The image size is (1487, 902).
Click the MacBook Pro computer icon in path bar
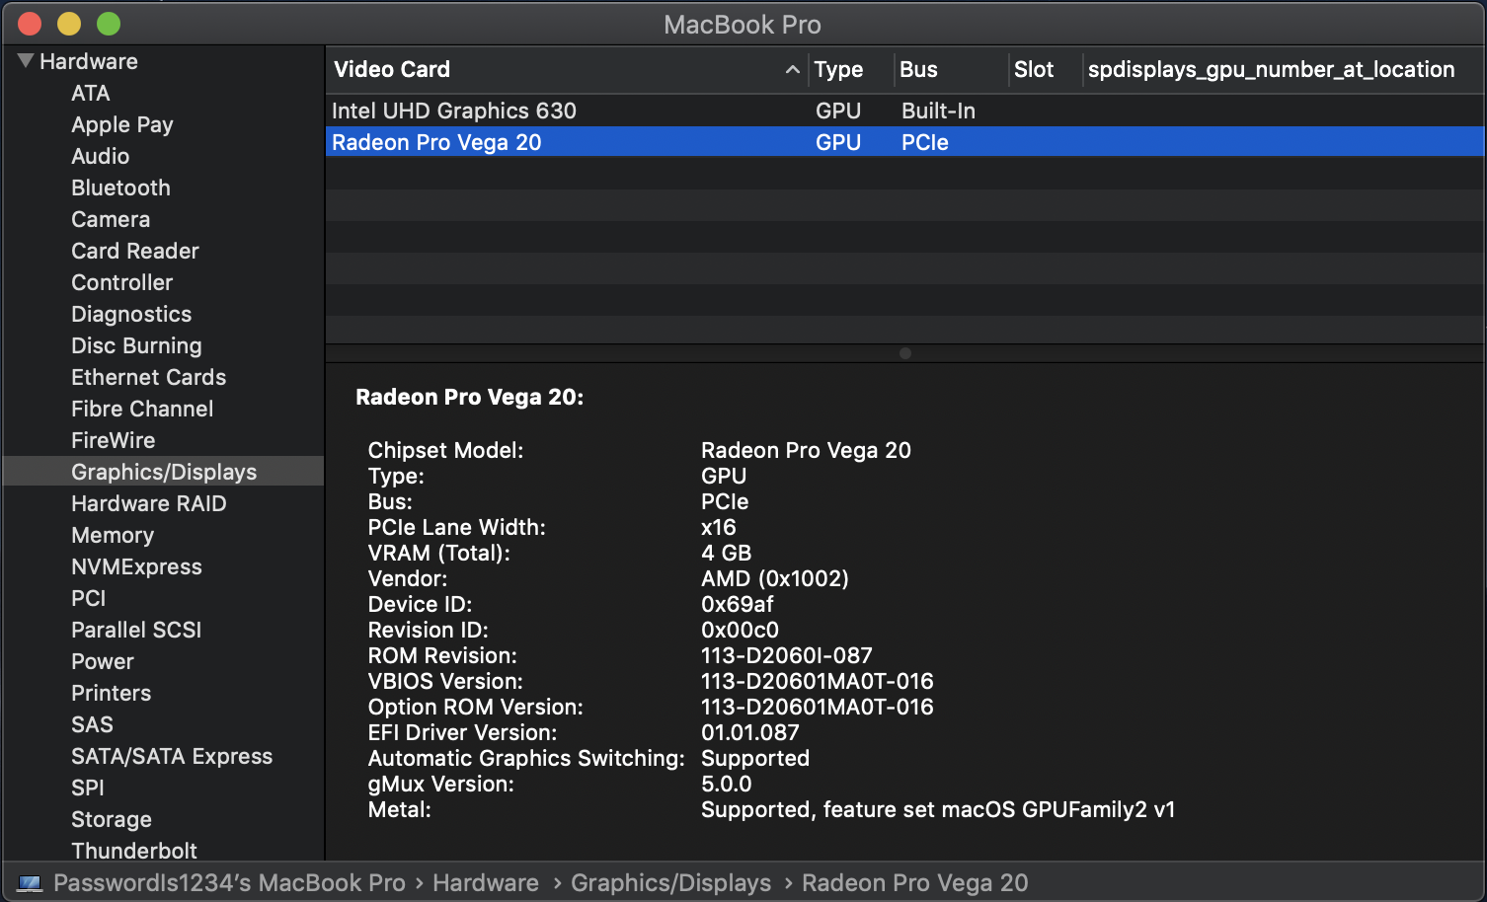pos(30,883)
